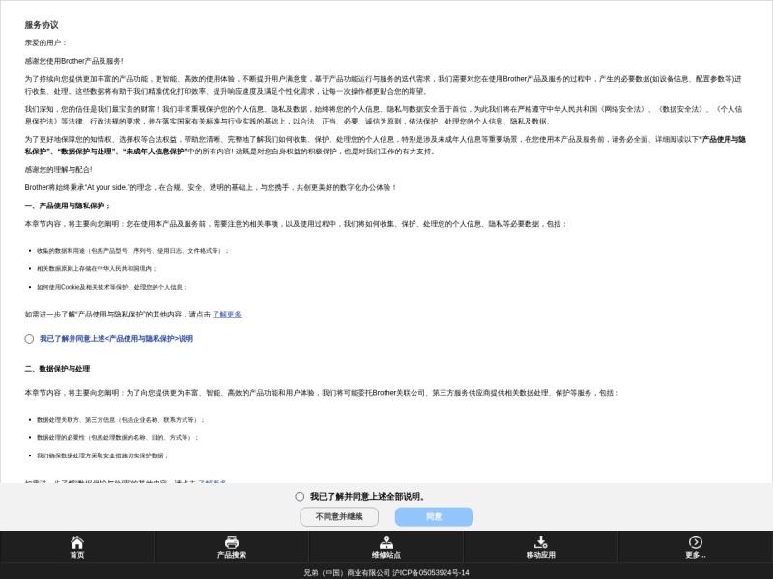Click bullet 相关数据原则上存储在中华人民共和国境内
Screen dimensions: 773x579
tap(96, 269)
